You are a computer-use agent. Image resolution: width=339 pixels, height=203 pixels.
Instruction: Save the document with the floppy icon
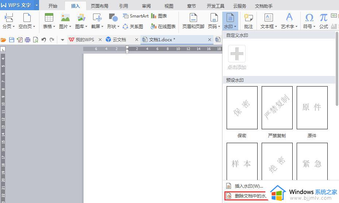click(x=11, y=40)
